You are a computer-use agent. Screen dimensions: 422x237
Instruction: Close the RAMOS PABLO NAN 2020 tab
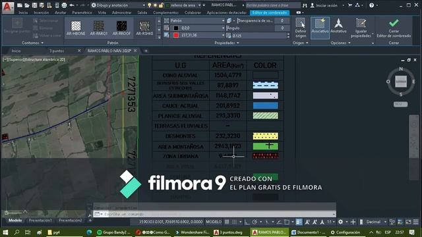[x=135, y=51]
